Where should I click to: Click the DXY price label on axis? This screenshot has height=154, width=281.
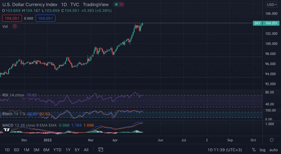[x=258, y=23]
